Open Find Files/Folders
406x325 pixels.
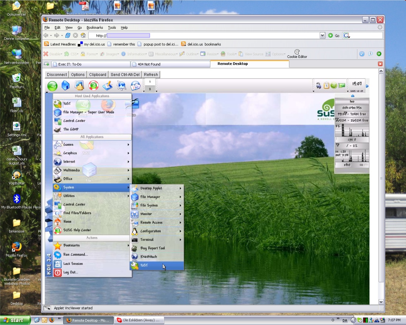92,213
